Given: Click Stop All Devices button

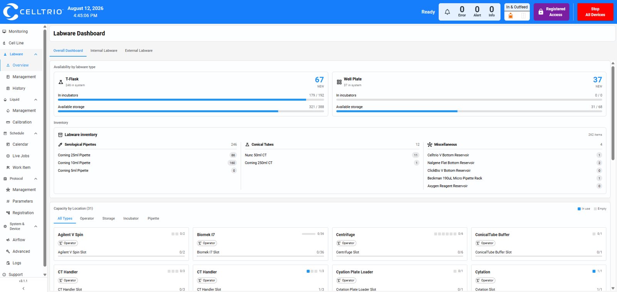Looking at the screenshot, I should click(595, 12).
